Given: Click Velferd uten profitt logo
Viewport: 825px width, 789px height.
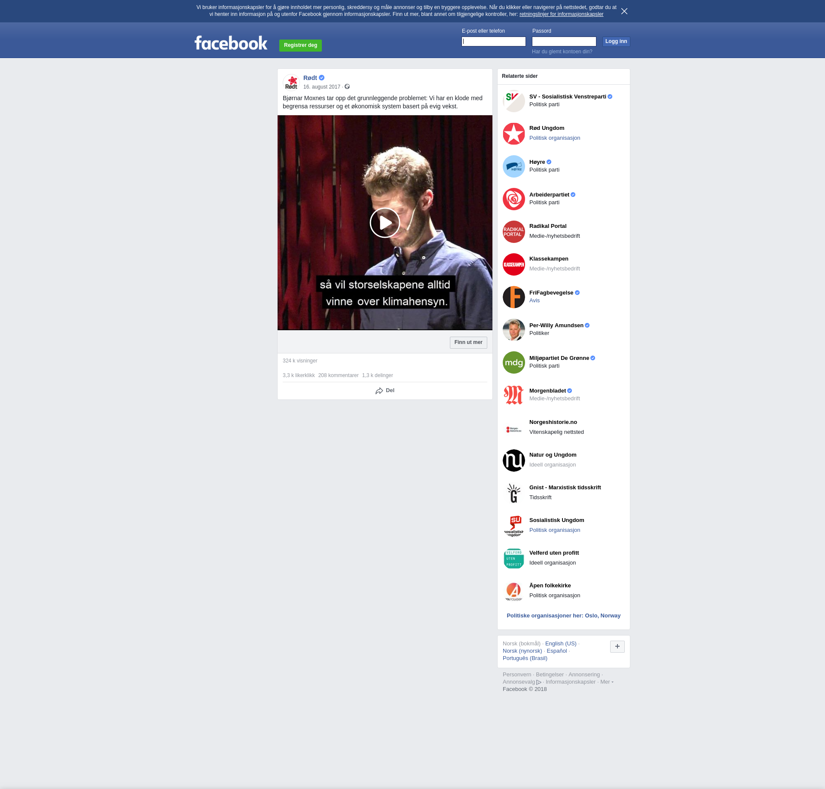Looking at the screenshot, I should point(513,559).
